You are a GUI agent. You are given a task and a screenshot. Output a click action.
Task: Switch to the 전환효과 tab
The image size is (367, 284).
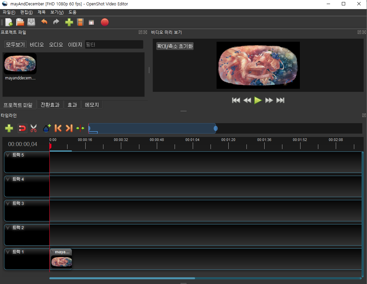point(50,105)
